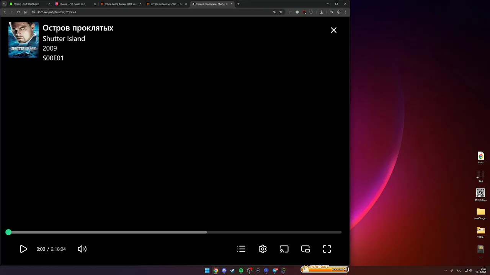490x275 pixels.
Task: Bookmark this page with the star
Action: coord(281,12)
